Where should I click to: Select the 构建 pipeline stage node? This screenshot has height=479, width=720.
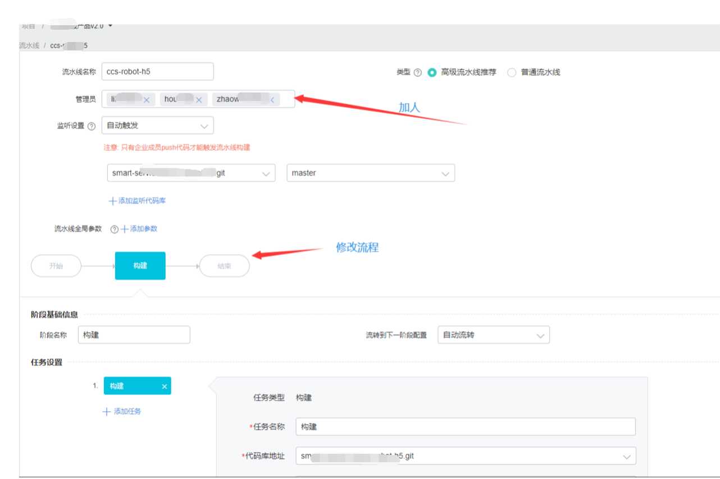coord(140,266)
